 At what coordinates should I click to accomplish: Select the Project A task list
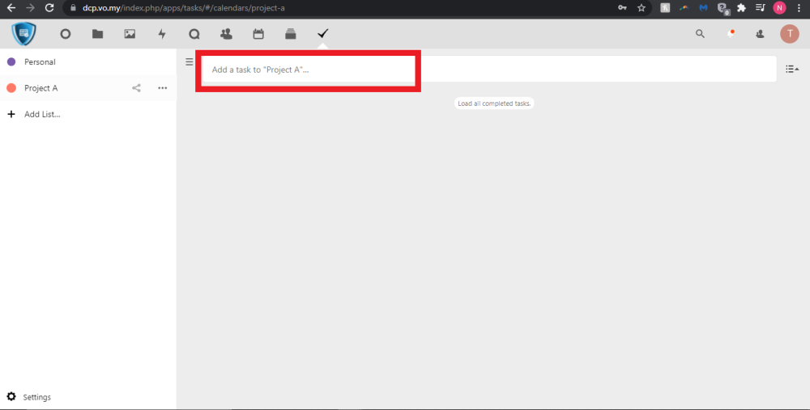click(x=40, y=88)
